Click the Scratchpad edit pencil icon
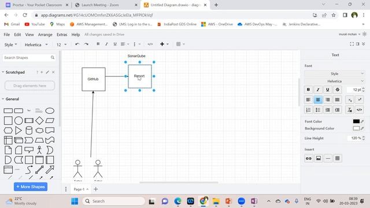Image resolution: width=370 pixels, height=208 pixels. click(47, 72)
